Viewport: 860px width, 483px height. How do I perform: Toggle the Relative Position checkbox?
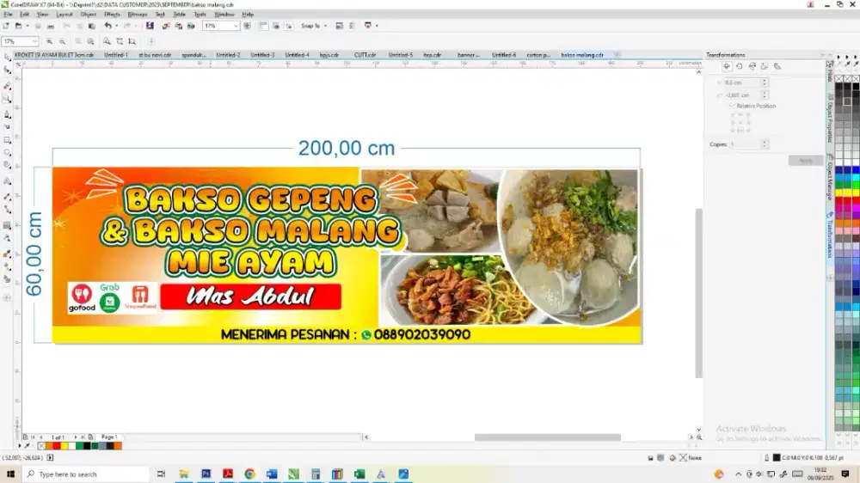(x=732, y=106)
